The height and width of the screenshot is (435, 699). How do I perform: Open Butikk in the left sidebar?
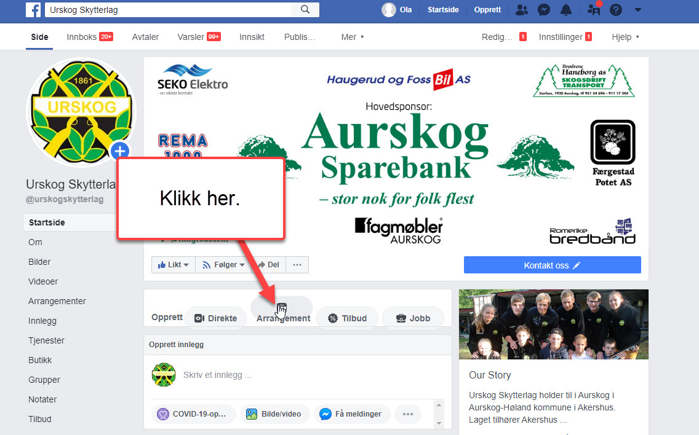pos(40,360)
